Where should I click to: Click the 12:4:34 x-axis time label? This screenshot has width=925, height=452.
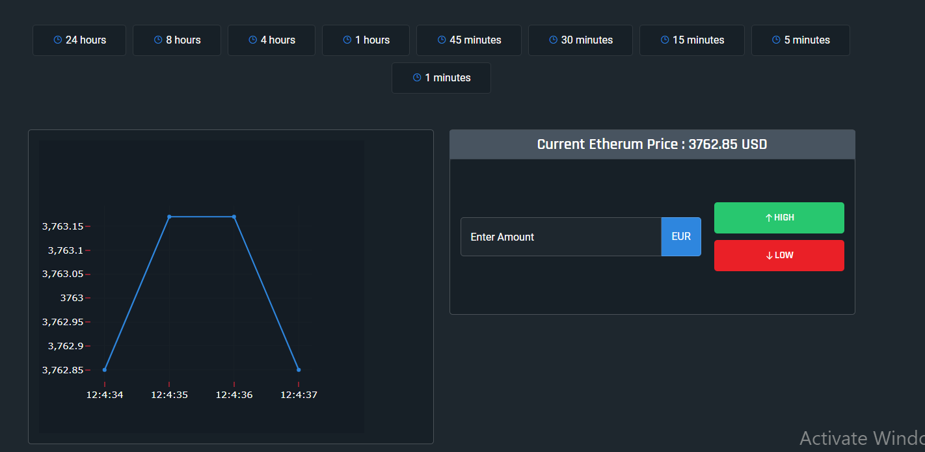105,395
